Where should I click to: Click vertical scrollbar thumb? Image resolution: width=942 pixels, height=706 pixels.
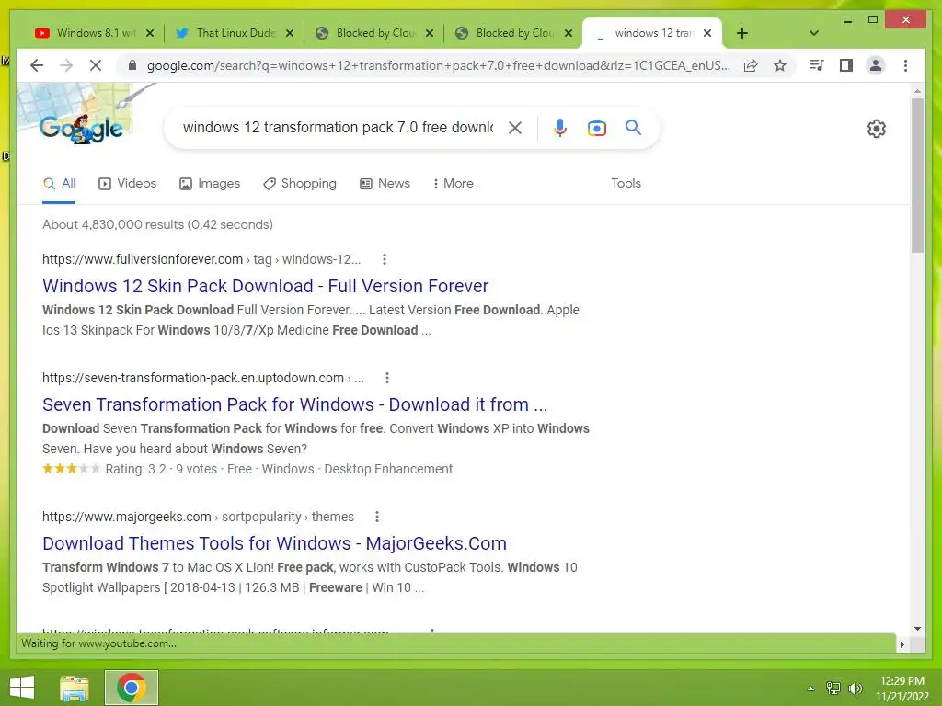[x=917, y=176]
